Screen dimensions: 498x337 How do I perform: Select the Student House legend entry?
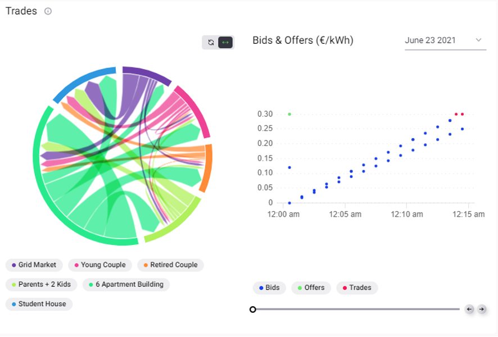(x=39, y=304)
